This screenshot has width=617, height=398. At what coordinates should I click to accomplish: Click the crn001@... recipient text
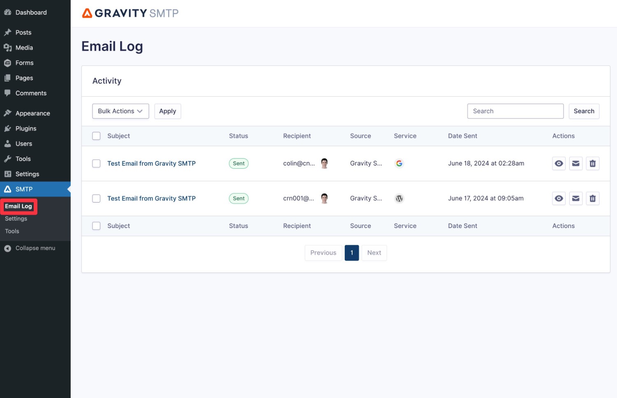(x=299, y=198)
